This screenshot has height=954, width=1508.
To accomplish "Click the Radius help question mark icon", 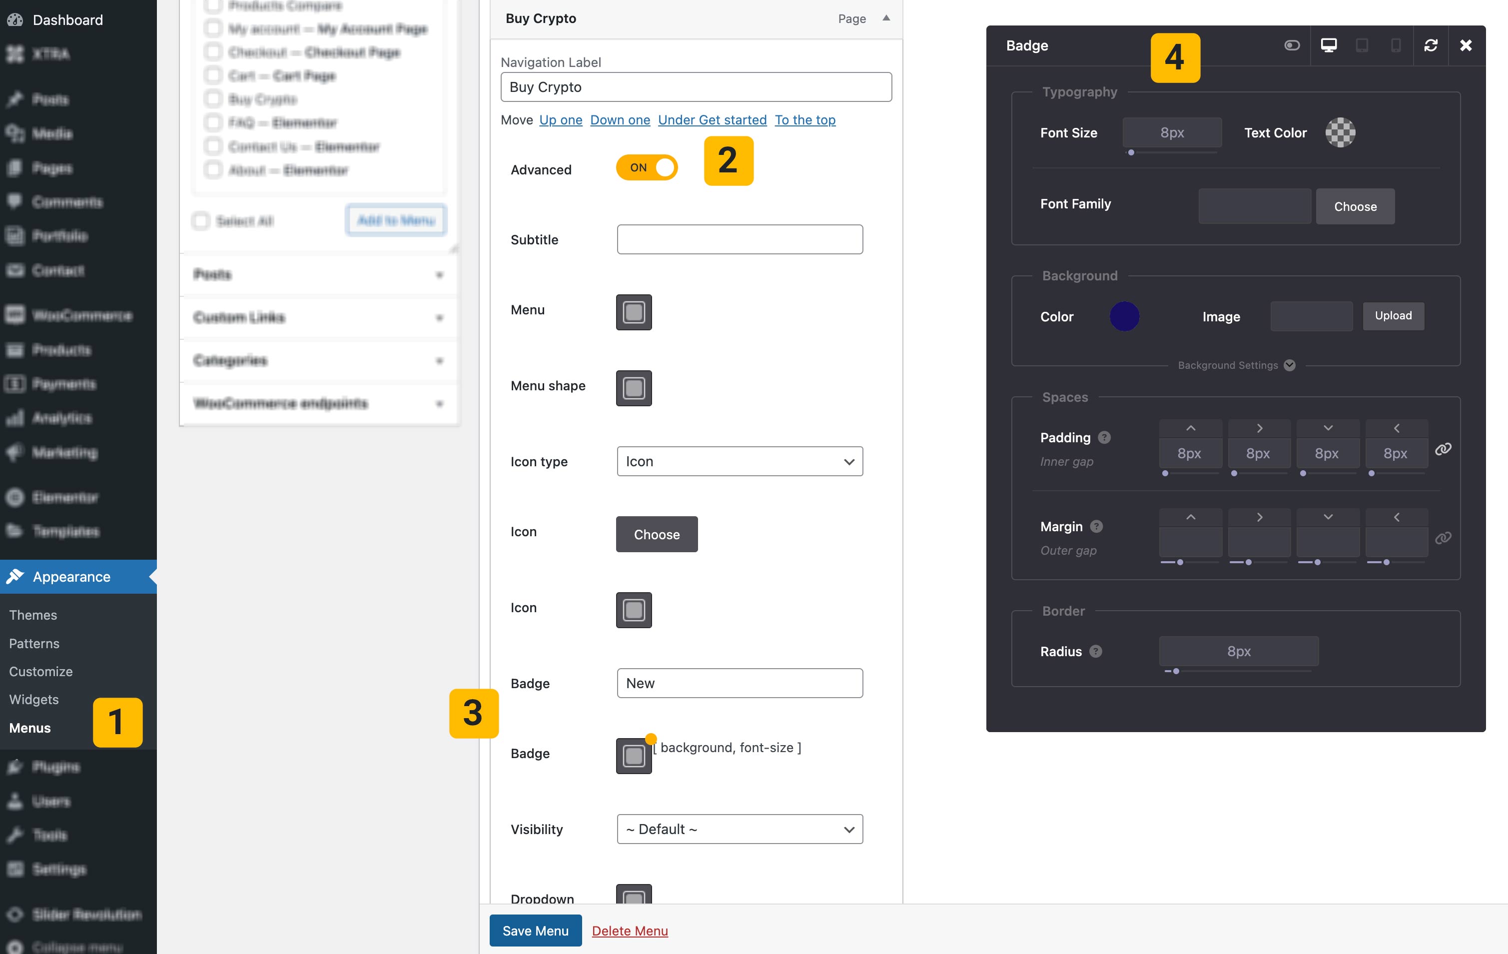I will (1095, 652).
